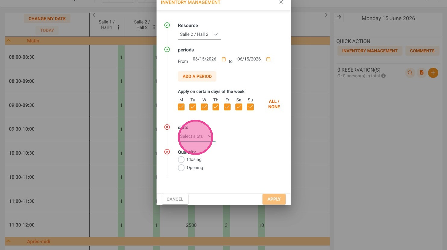This screenshot has width=447, height=250.
Task: Open Salle 2 / Hall 2 options menu
Action: (154, 27)
